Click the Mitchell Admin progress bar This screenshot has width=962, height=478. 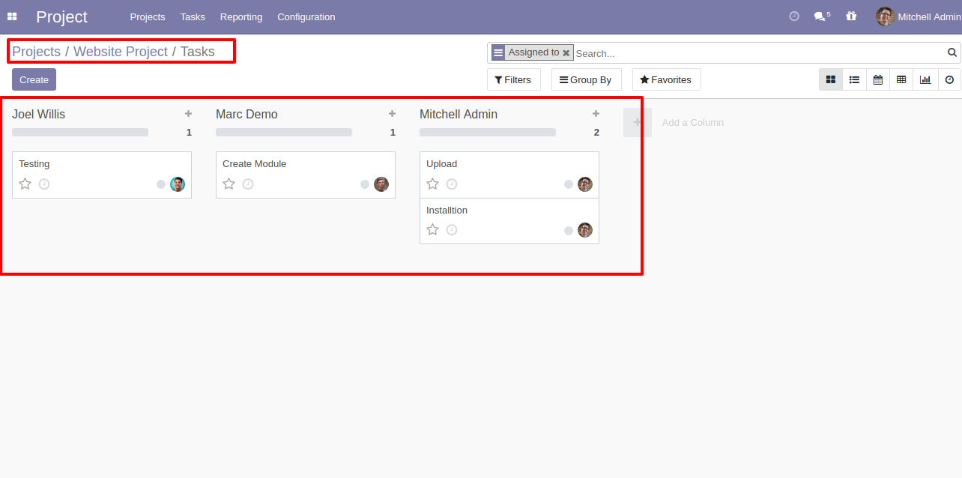pos(488,132)
